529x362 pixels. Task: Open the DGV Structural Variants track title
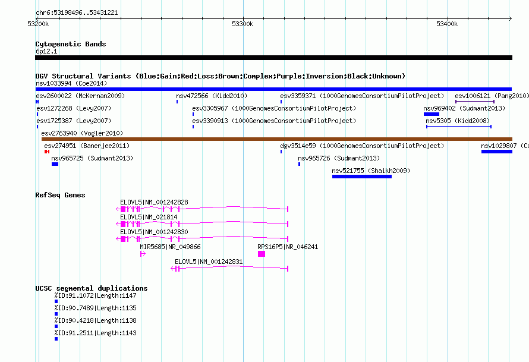pos(221,76)
